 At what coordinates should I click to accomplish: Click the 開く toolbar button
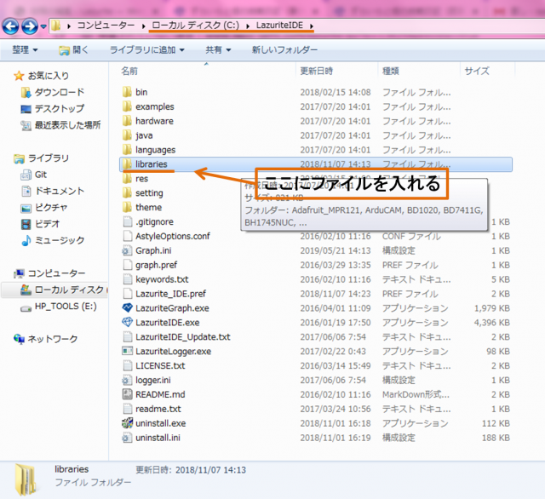click(74, 50)
